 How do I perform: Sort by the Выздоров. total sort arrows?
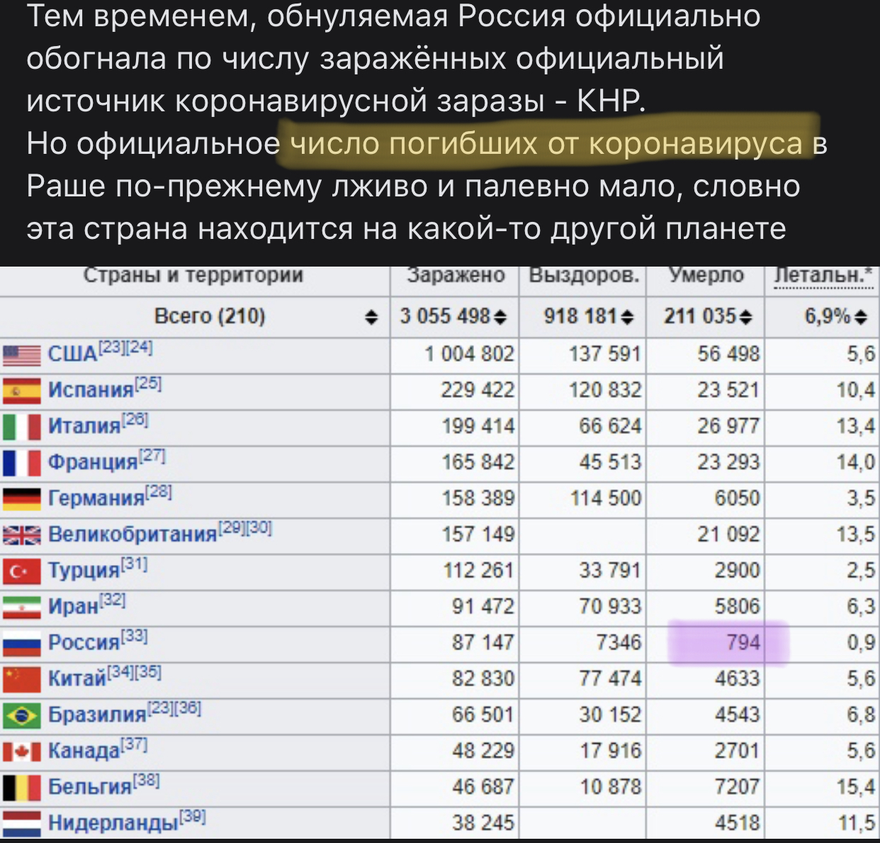tap(627, 317)
